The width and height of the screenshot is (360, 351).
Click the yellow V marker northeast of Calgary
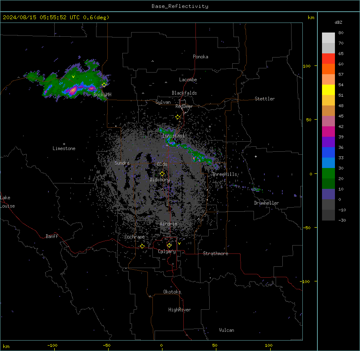pyautogui.click(x=179, y=243)
